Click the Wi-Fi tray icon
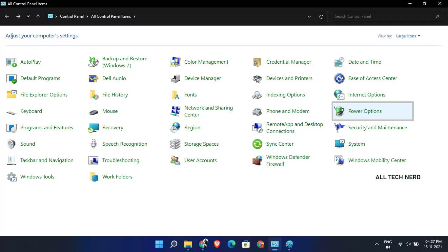 400,244
